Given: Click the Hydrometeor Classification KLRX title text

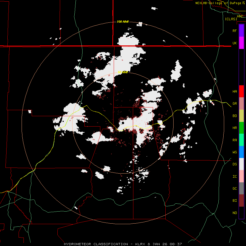Looking at the screenshot, I should click(x=123, y=244).
